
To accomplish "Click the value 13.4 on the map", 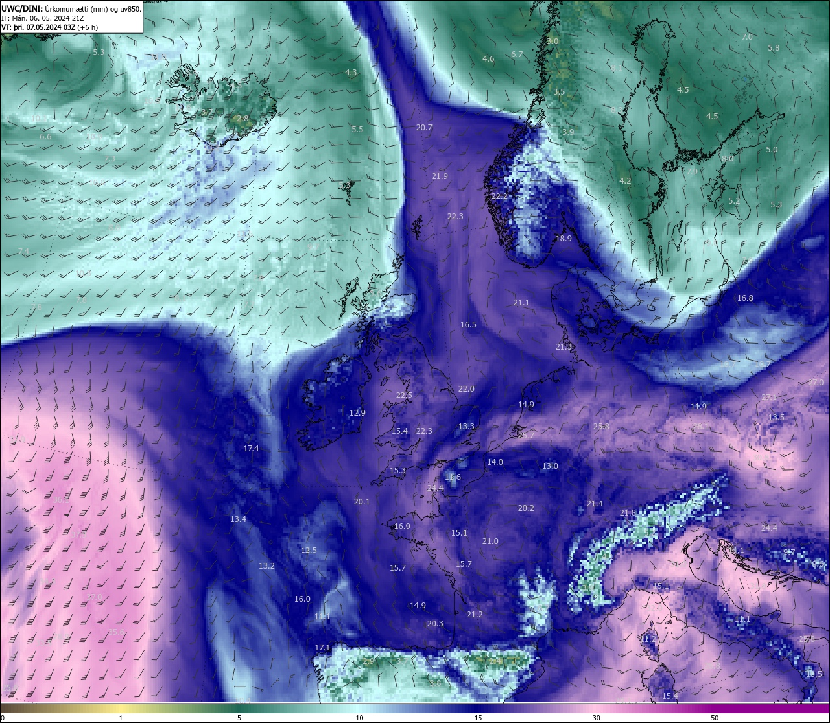I will tap(238, 519).
